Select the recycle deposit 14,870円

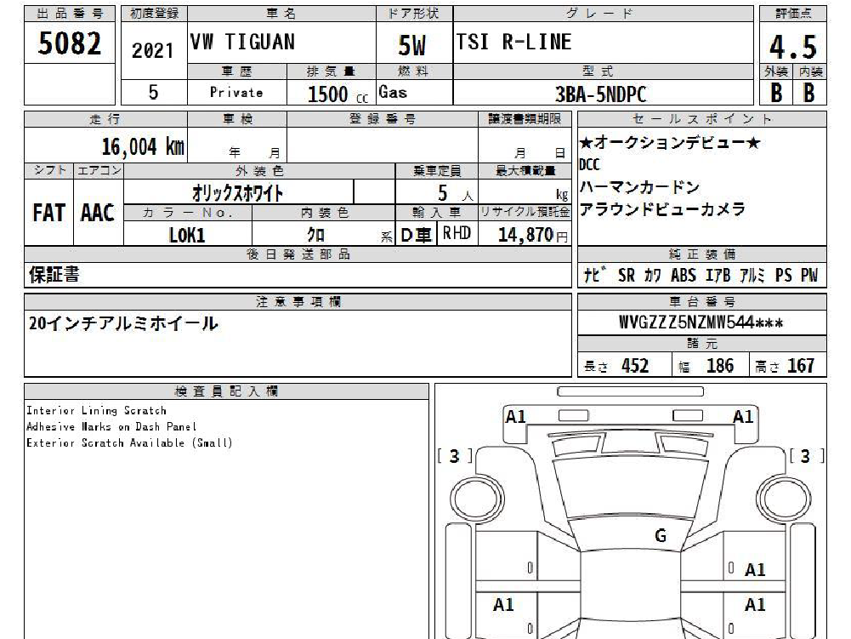(x=532, y=235)
